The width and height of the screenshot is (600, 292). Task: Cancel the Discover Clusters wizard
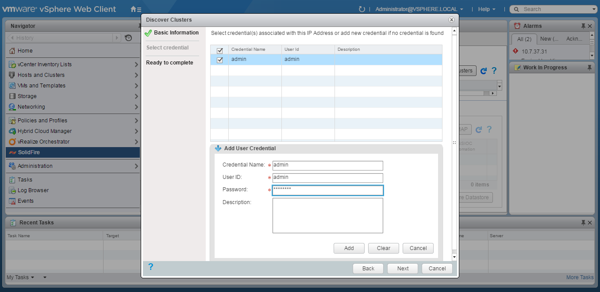(437, 269)
